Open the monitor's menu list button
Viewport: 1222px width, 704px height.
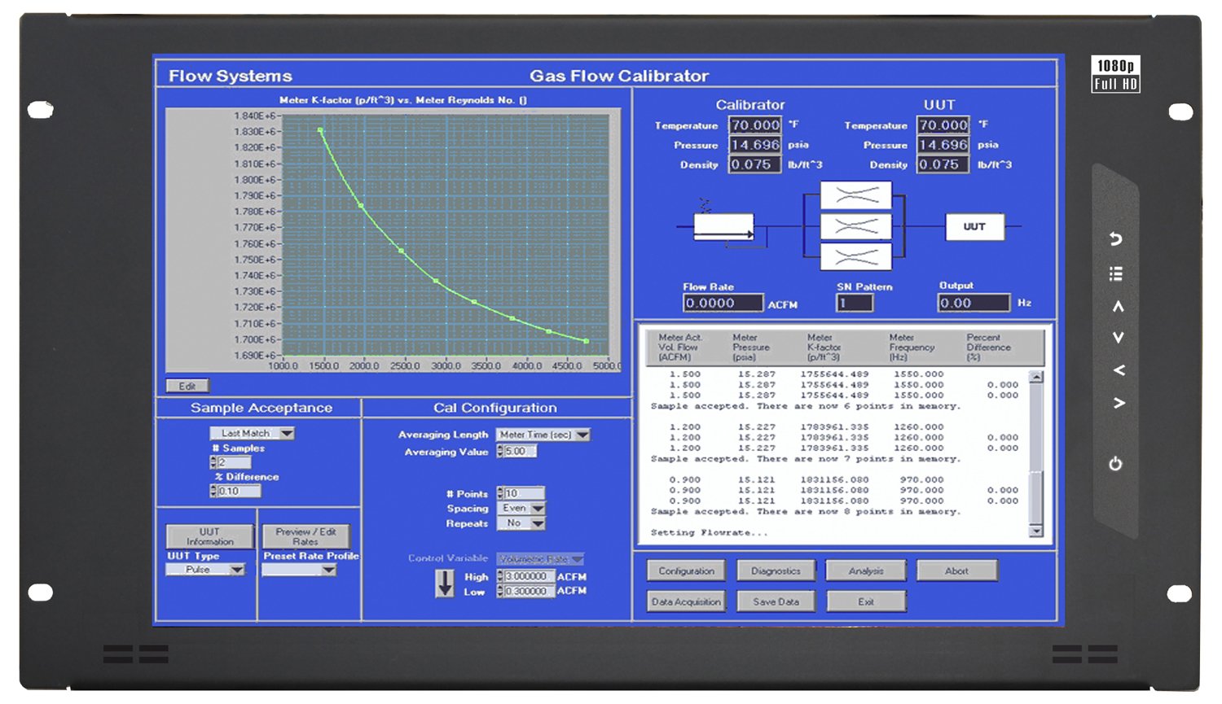1116,274
